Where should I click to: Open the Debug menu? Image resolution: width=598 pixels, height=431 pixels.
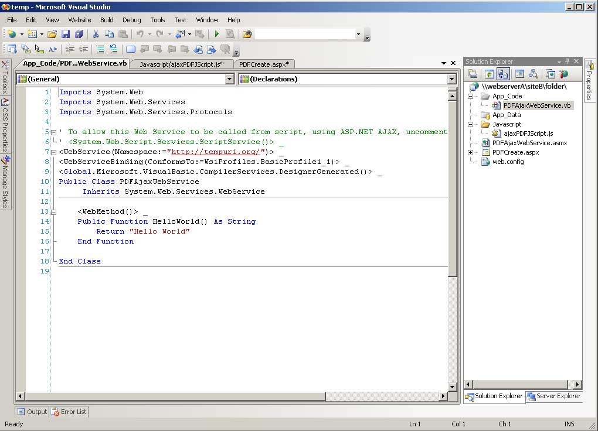coord(131,20)
